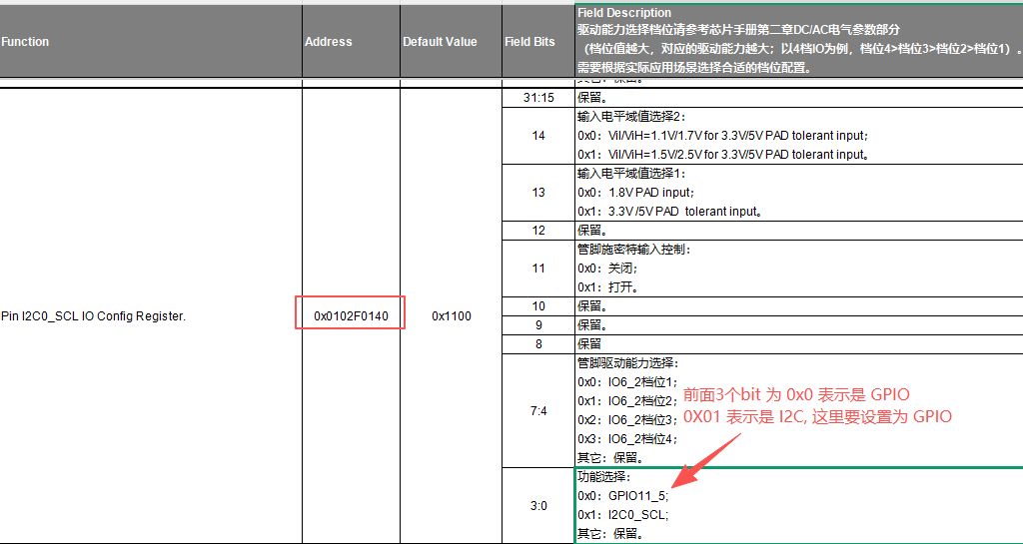Screen dimensions: 1023x544
Task: Click the 输入电平域值选择2 description cell
Action: pyautogui.click(x=799, y=136)
